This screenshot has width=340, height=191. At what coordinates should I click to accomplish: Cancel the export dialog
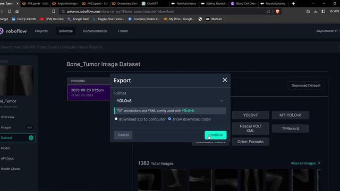pos(123,135)
